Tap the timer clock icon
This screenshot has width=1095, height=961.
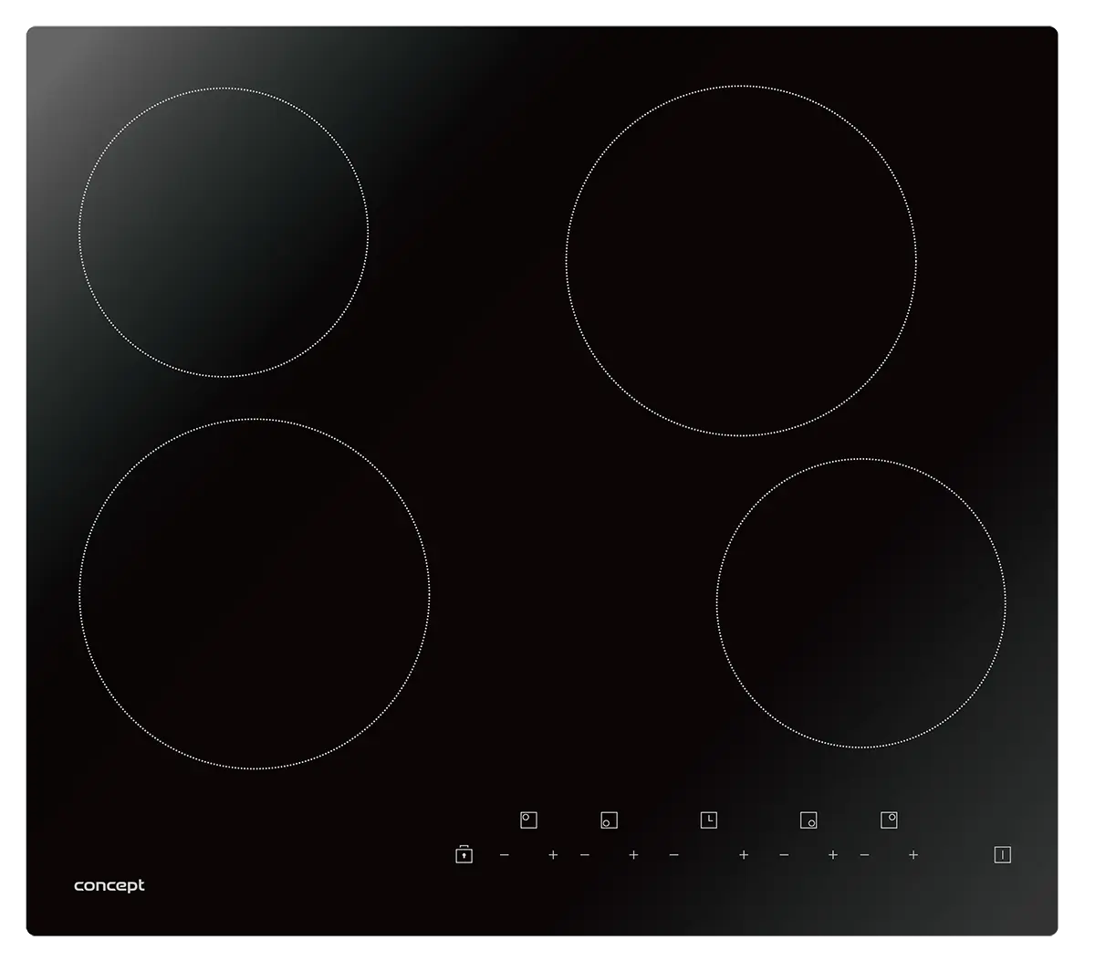click(708, 820)
